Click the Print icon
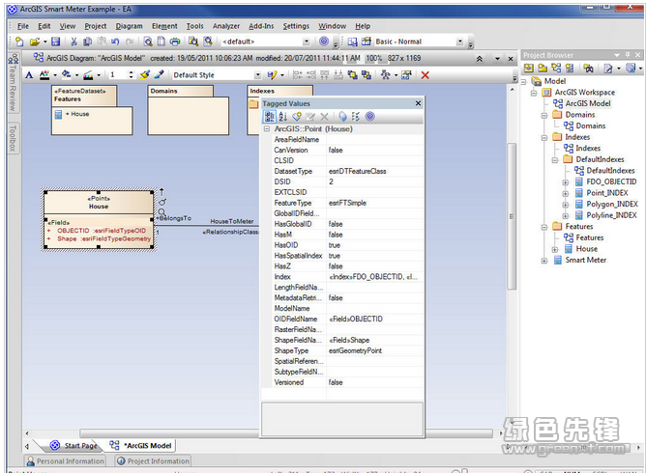The image size is (646, 473). (x=175, y=42)
